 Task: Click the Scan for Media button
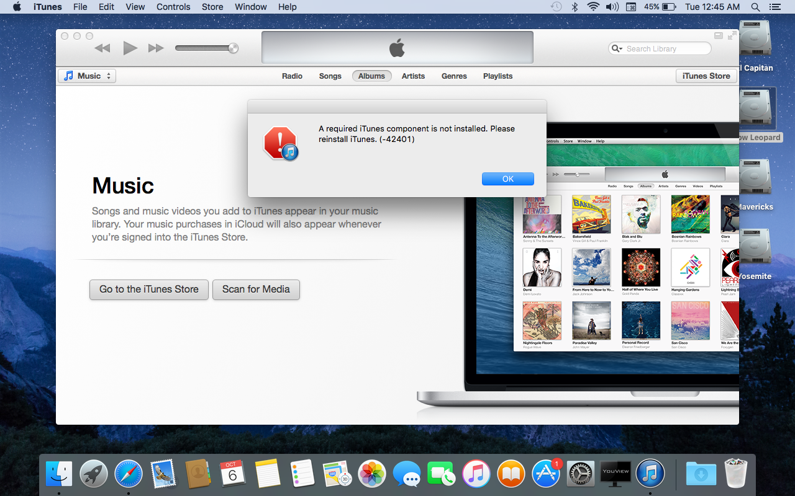(256, 289)
